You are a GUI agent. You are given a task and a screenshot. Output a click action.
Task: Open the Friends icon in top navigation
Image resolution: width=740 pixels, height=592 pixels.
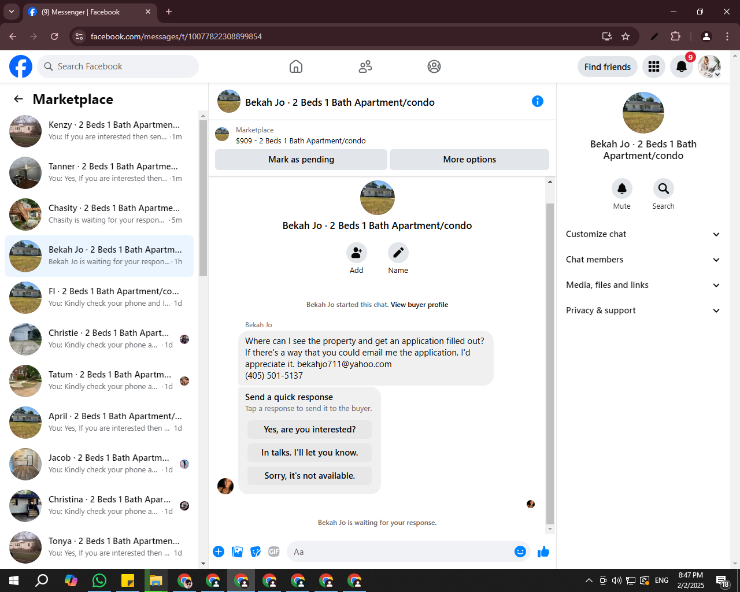click(x=365, y=66)
